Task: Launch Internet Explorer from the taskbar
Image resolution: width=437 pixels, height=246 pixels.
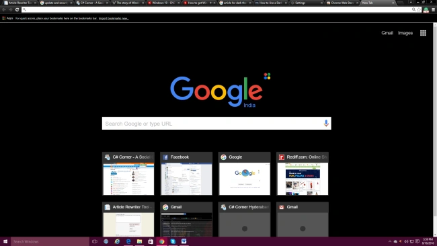Action: pos(117,241)
